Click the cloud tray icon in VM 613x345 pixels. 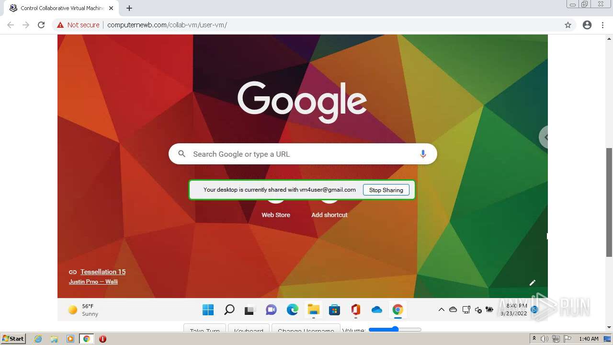[453, 310]
